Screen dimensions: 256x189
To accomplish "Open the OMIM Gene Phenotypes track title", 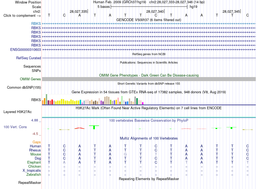I will pos(149,75).
